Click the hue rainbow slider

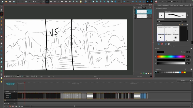[171, 57]
